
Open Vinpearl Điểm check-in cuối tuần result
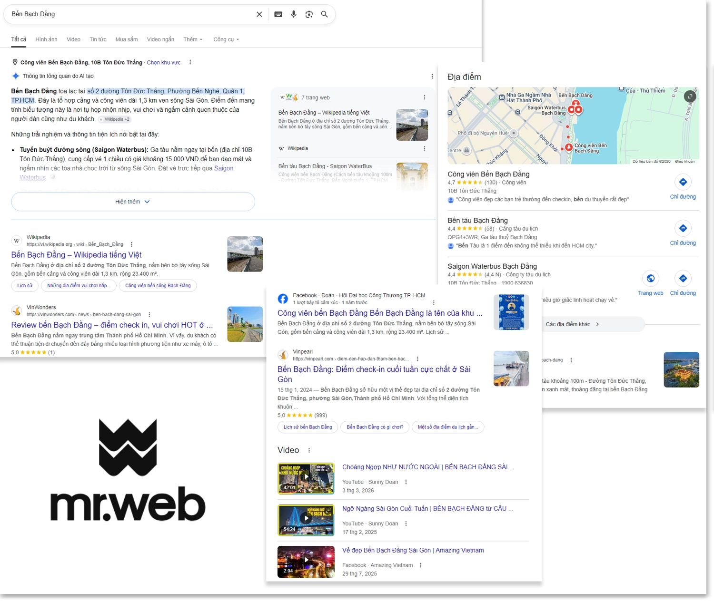pos(374,374)
